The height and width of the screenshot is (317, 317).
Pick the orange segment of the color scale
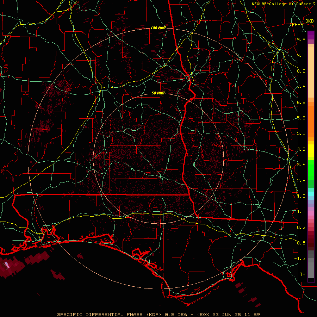311,121
